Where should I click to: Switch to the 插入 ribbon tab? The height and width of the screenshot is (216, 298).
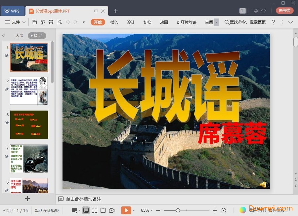[x=114, y=22]
